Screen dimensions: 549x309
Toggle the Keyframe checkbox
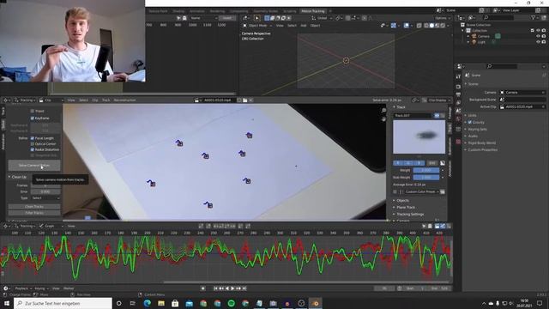[x=33, y=118]
